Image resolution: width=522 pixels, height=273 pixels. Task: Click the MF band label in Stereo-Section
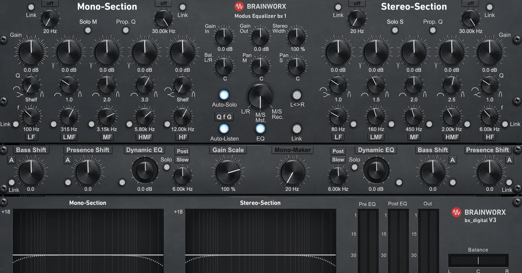[x=414, y=137]
